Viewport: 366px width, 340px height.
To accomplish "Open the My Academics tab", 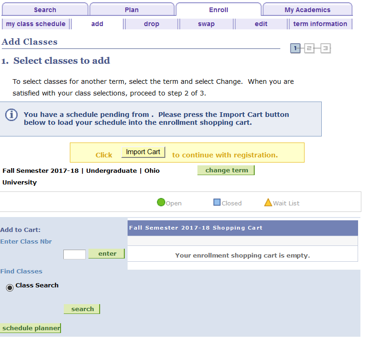I will point(307,10).
